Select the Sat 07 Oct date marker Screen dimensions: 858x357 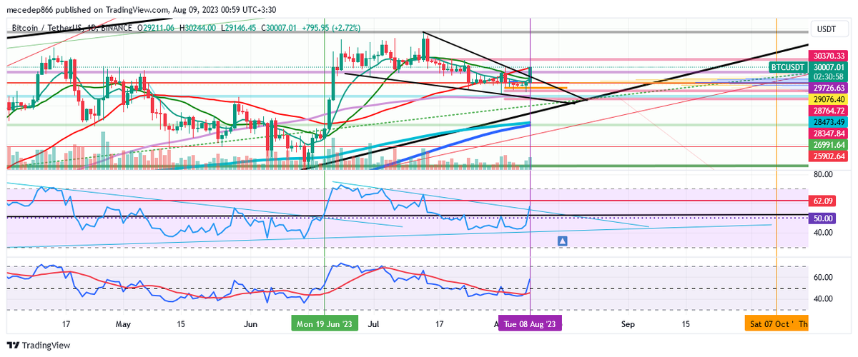(x=776, y=324)
